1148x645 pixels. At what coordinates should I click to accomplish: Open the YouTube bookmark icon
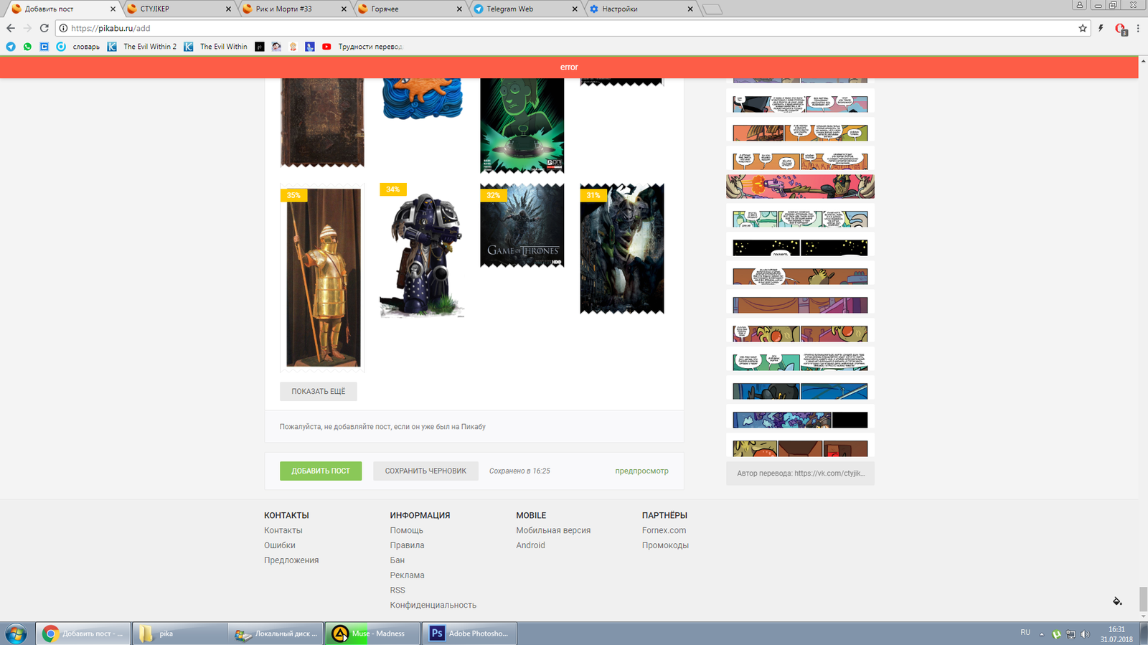pyautogui.click(x=326, y=47)
